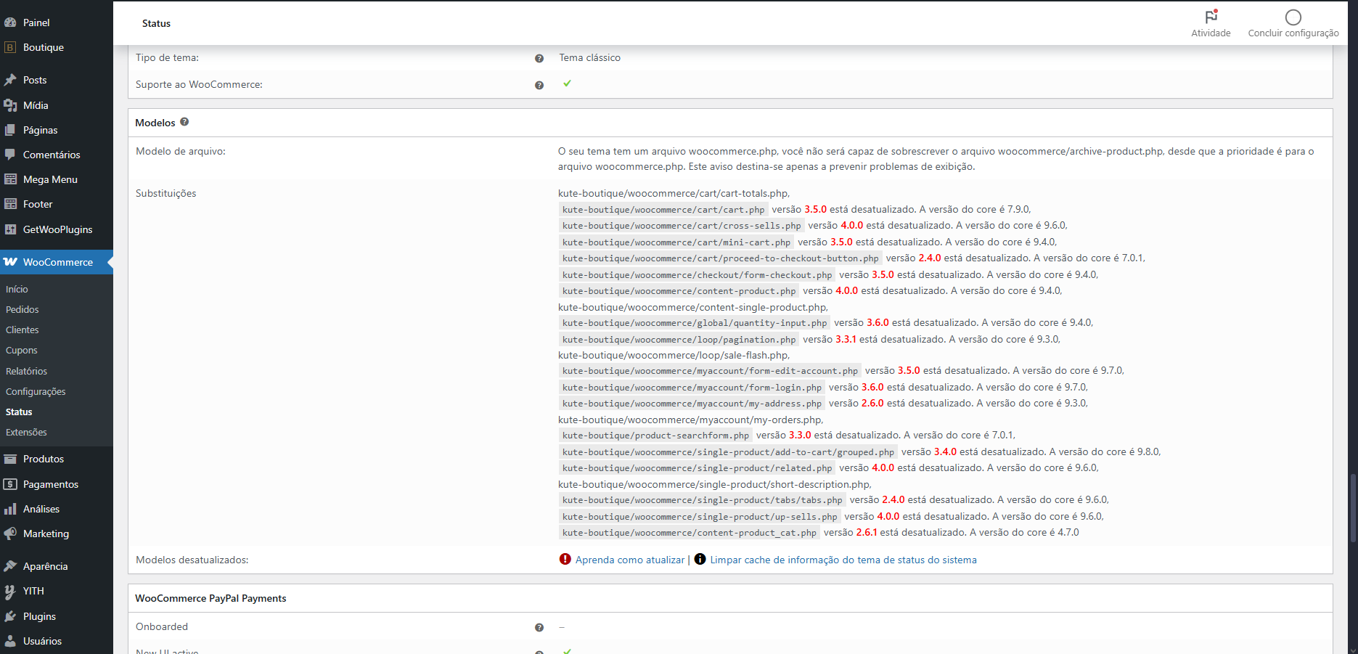Open the Extensões submenu item
The image size is (1358, 654).
[x=26, y=432]
